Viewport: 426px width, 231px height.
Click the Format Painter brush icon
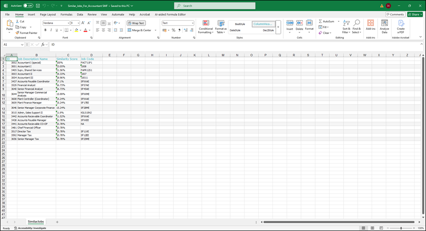pyautogui.click(x=17, y=33)
